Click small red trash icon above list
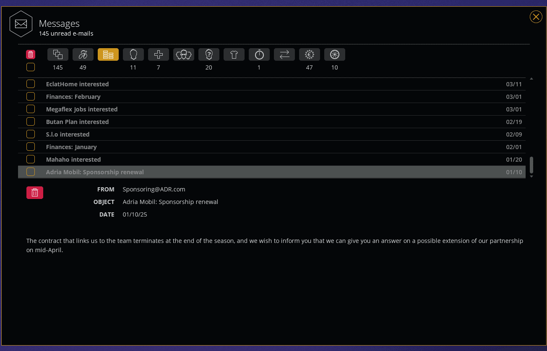The width and height of the screenshot is (547, 351). click(x=31, y=54)
